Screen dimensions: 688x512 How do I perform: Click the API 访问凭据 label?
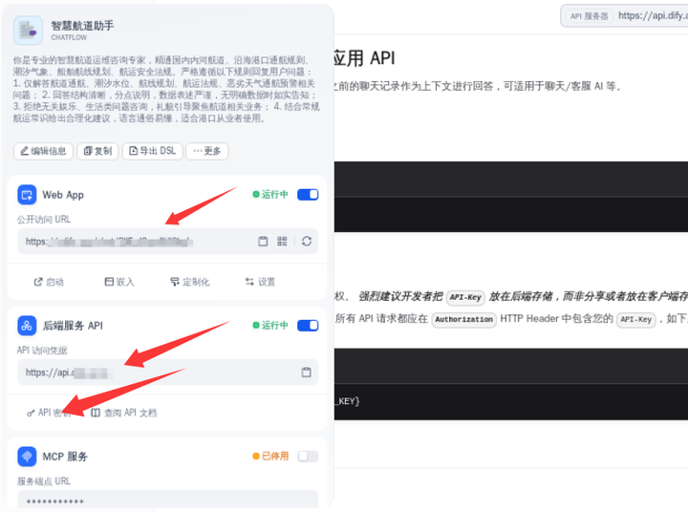[42, 351]
